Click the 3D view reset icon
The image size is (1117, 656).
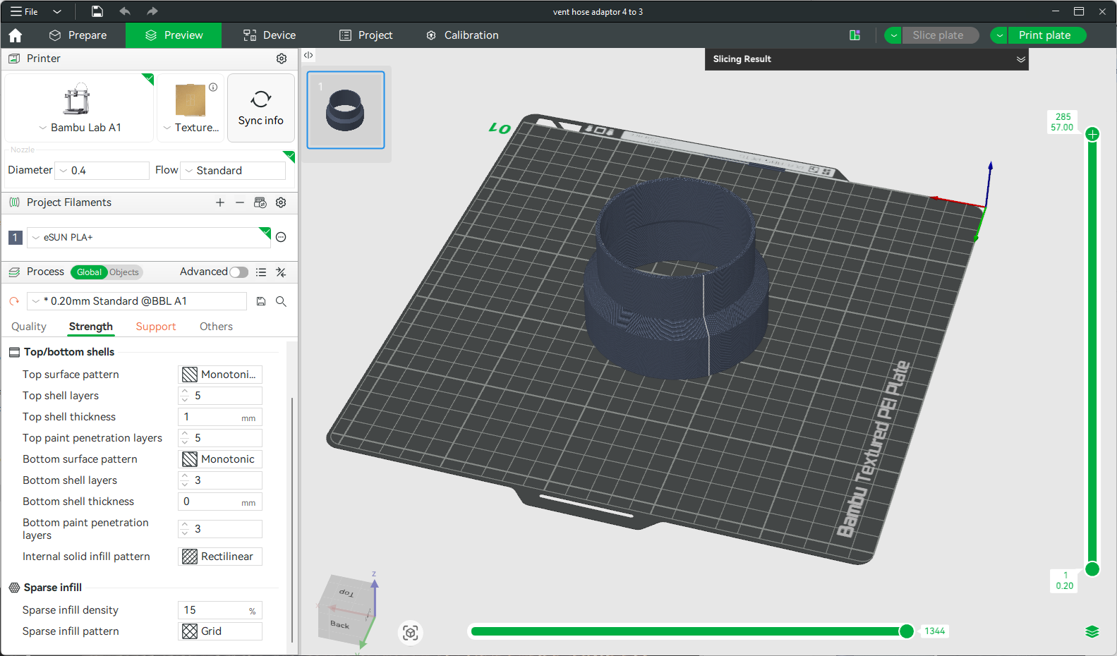pos(411,633)
